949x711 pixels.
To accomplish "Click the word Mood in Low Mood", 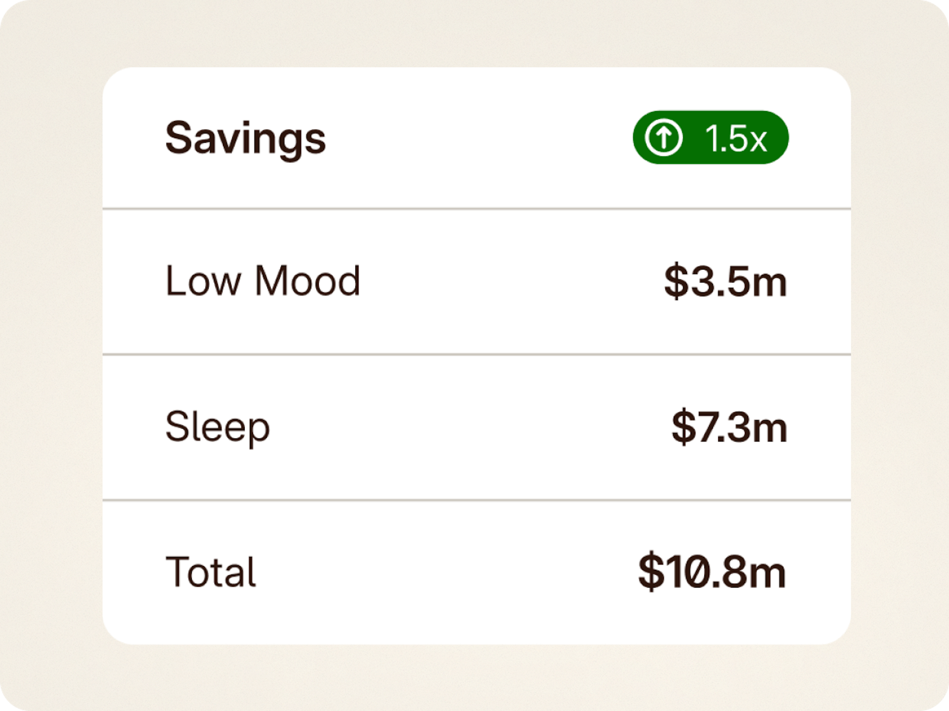I will 307,281.
